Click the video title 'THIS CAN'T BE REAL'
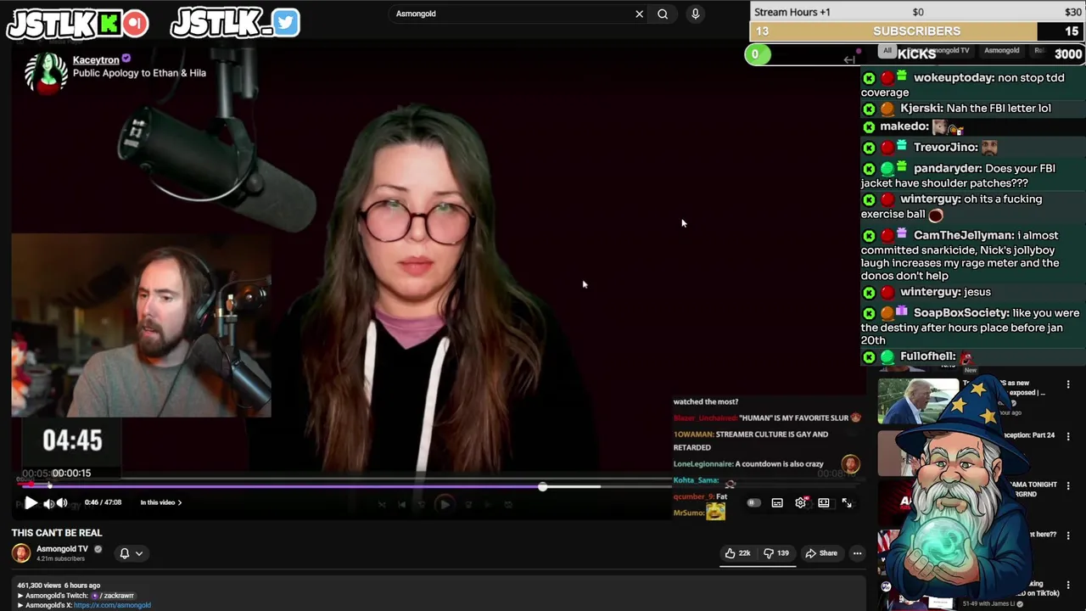1086x611 pixels. (x=57, y=533)
